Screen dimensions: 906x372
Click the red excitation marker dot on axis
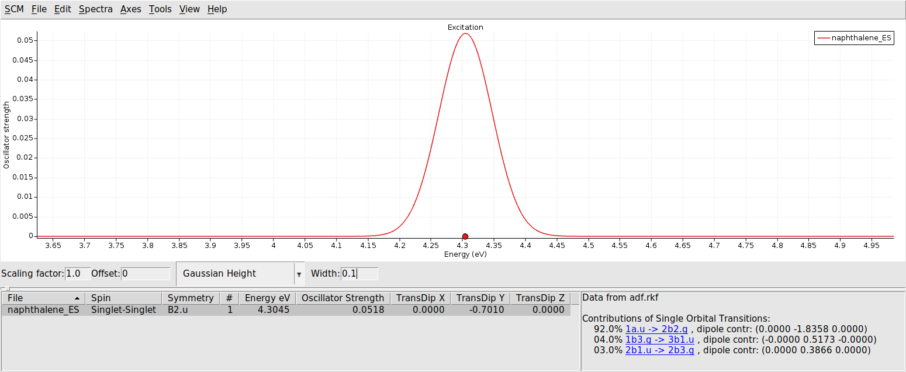coord(465,236)
